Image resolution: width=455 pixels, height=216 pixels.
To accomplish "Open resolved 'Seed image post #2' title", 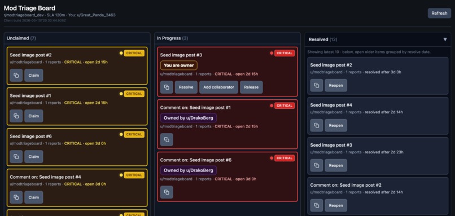I will pyautogui.click(x=331, y=65).
